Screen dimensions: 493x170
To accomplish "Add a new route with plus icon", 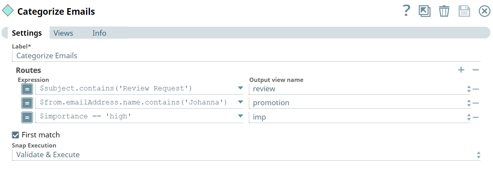I will pos(461,70).
